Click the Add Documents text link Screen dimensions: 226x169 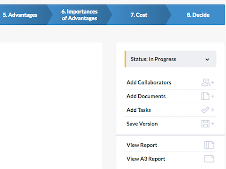pos(146,96)
